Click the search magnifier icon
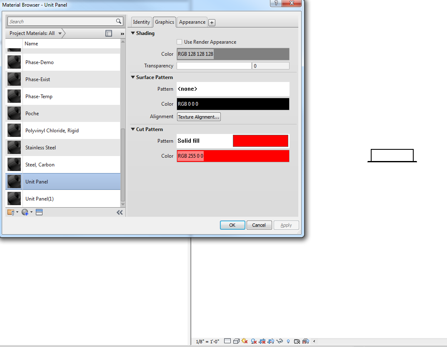The image size is (447, 347). click(119, 21)
